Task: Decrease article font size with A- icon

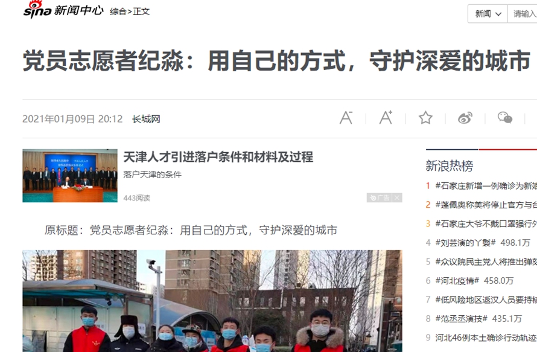Action: point(346,118)
